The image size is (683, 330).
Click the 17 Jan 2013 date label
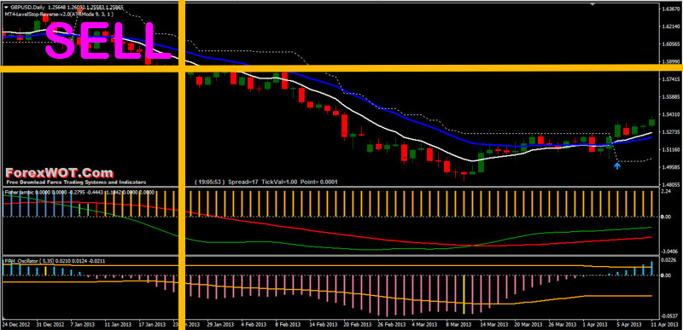tap(152, 325)
